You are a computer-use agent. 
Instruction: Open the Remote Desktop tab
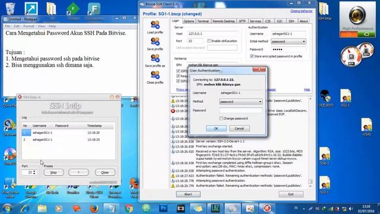(x=223, y=21)
